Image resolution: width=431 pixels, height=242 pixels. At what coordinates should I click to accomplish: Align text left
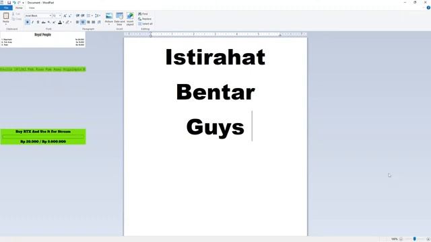point(77,22)
